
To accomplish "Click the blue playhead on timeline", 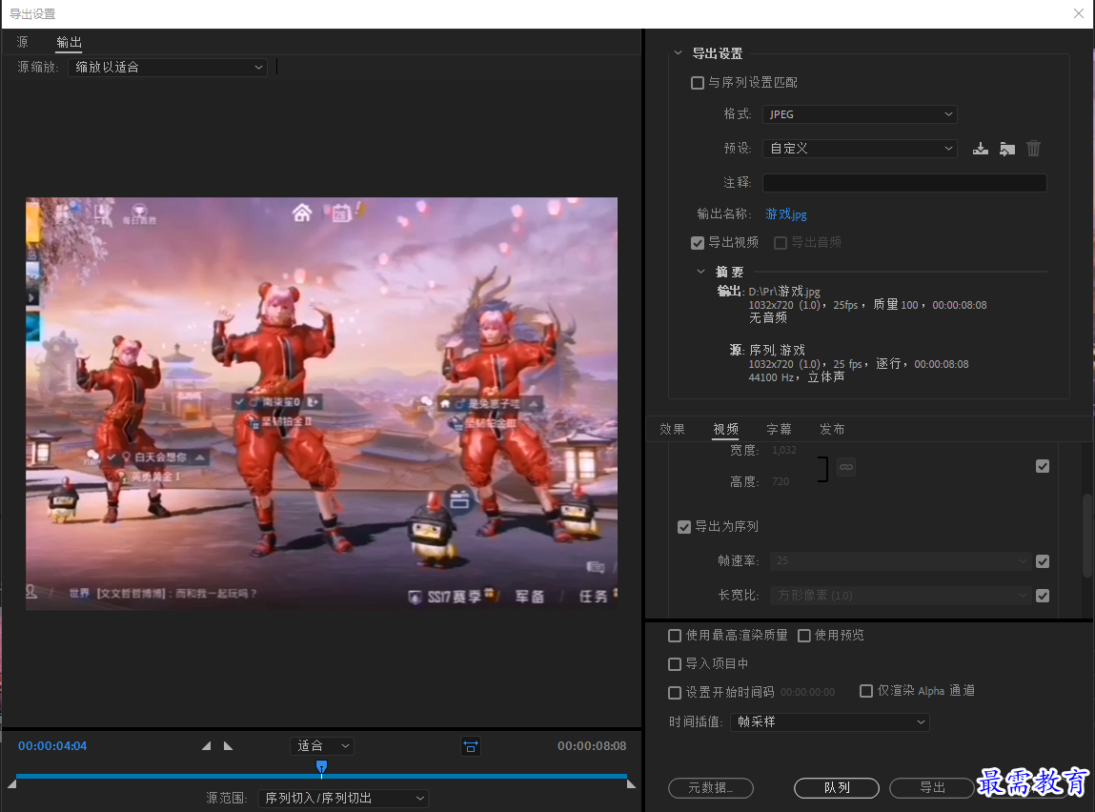I will pyautogui.click(x=321, y=768).
